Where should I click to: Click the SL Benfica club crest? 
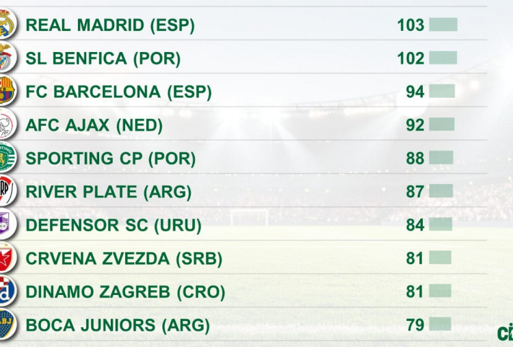(8, 57)
